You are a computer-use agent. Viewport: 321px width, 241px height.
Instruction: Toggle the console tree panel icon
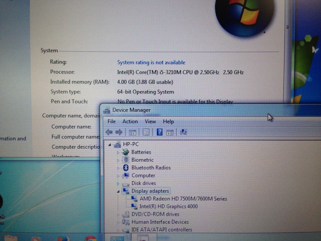[132, 132]
